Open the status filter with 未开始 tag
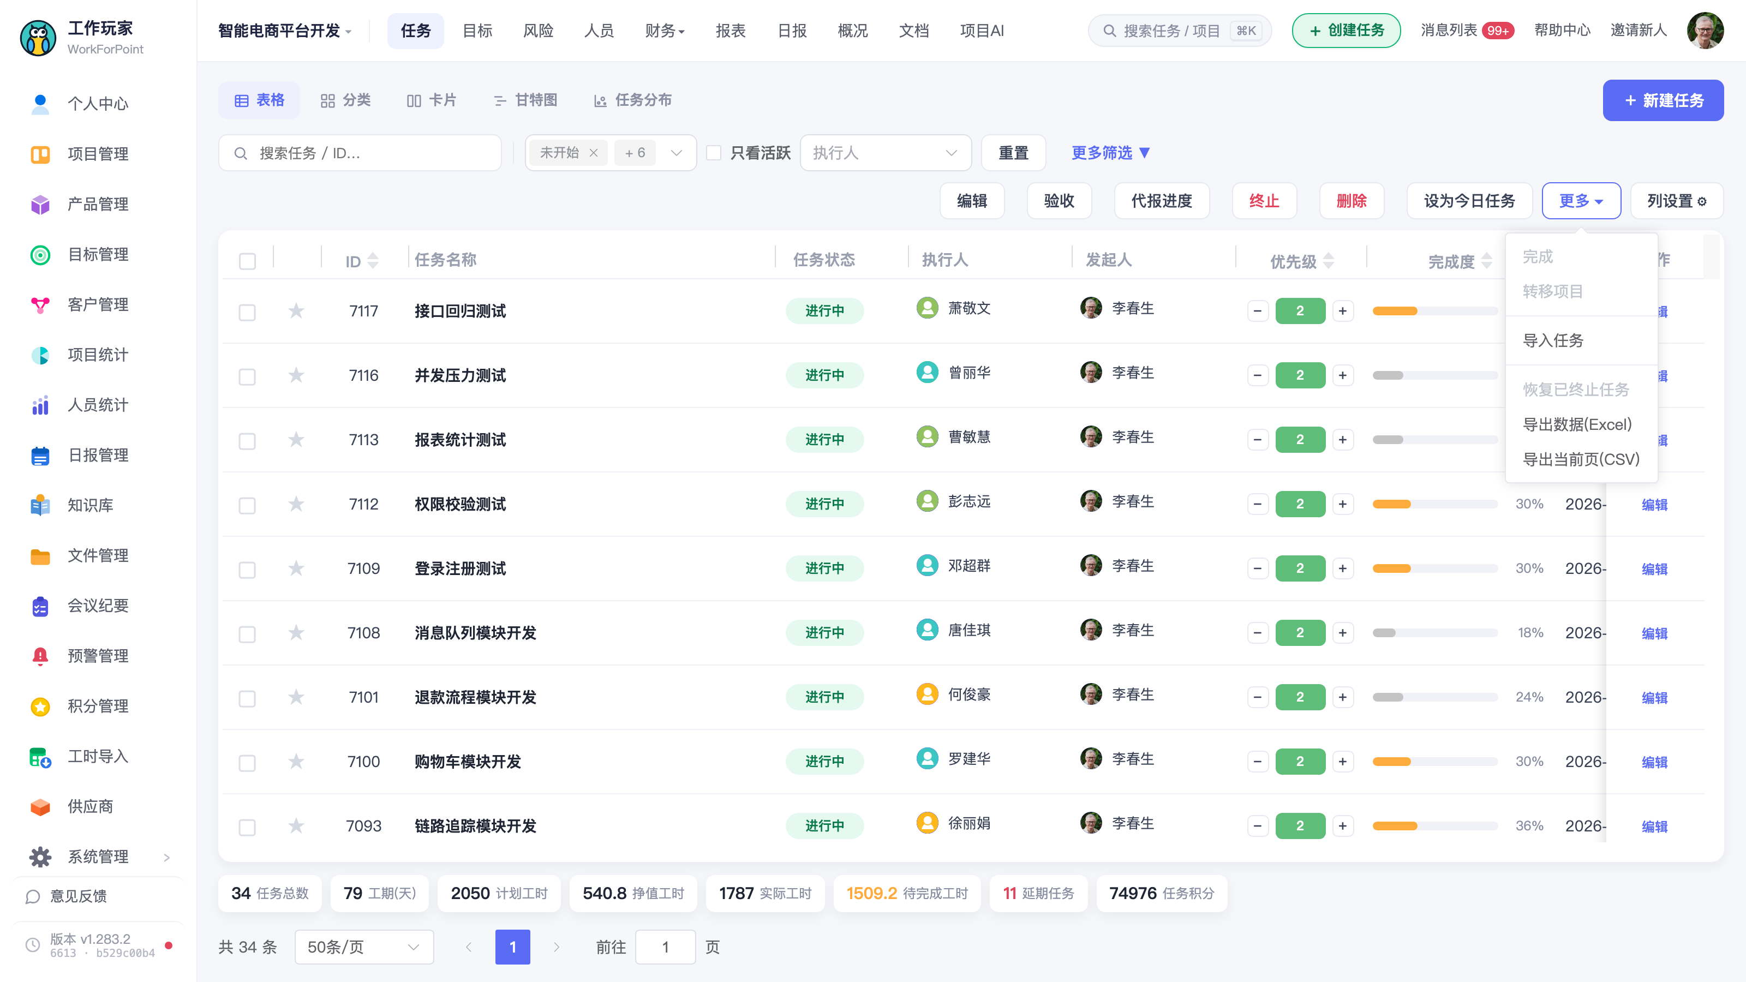Image resolution: width=1746 pixels, height=982 pixels. click(x=610, y=153)
